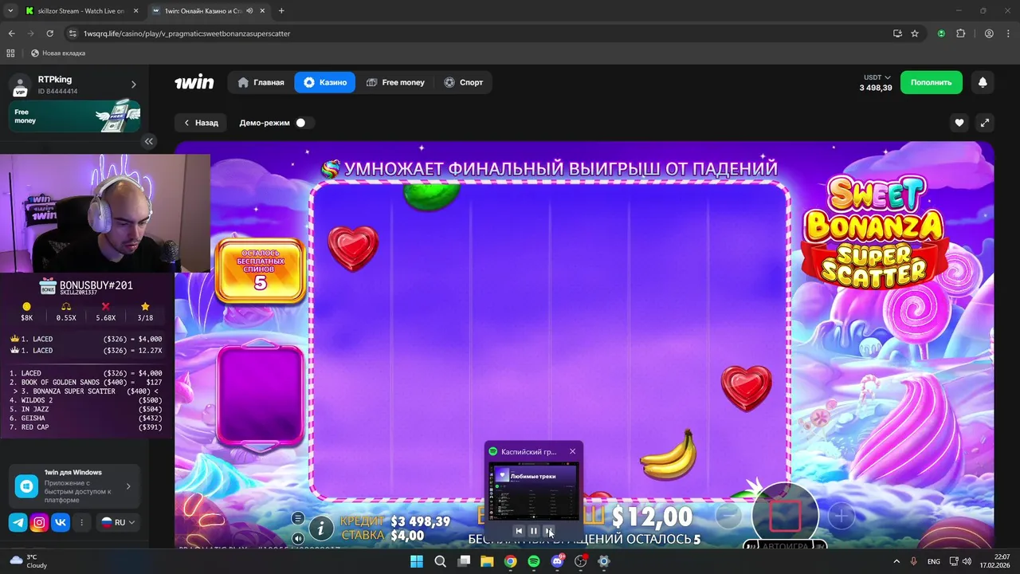Click the IN JAZZ list row

point(85,409)
